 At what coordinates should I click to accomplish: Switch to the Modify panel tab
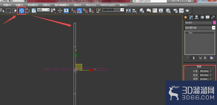point(191,17)
